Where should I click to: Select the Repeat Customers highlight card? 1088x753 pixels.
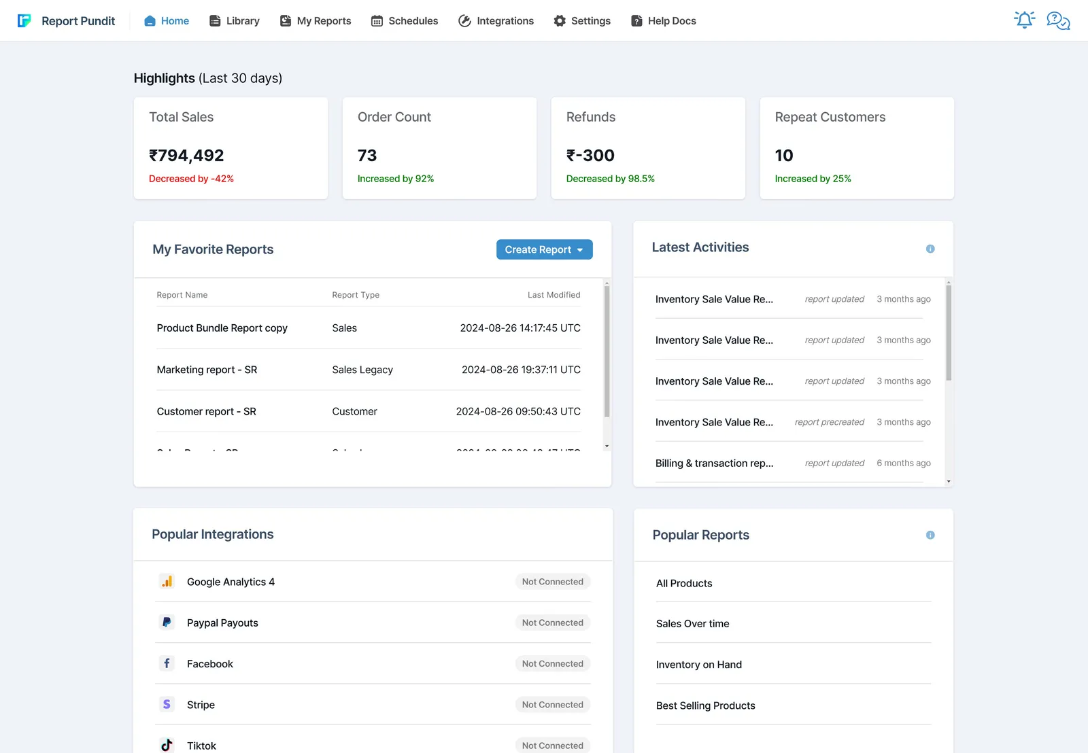[x=857, y=148]
